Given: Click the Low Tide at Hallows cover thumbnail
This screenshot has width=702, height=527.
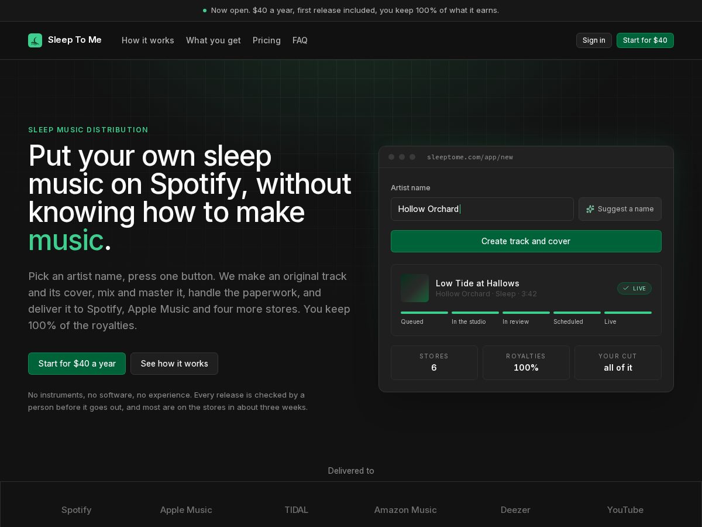Looking at the screenshot, I should (415, 288).
